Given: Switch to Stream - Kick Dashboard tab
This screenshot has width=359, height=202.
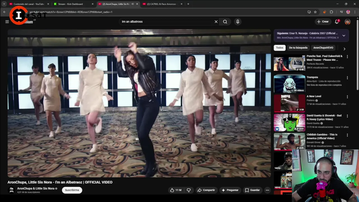Looking at the screenshot, I should [70, 4].
